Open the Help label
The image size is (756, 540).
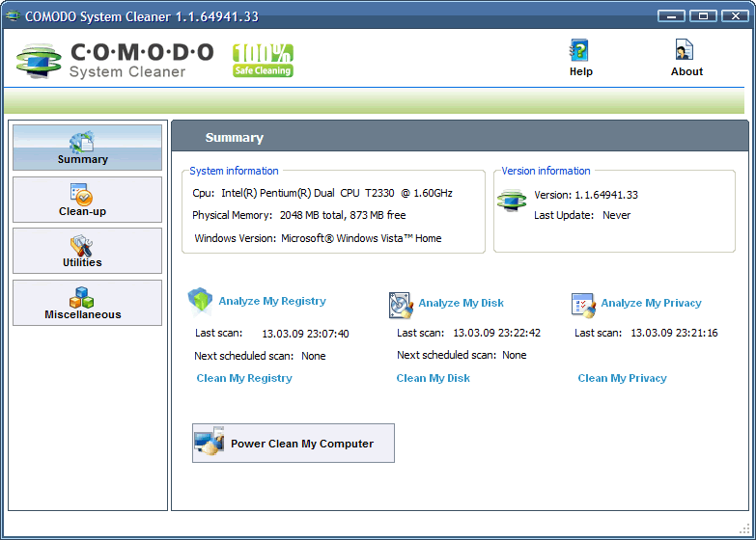580,71
